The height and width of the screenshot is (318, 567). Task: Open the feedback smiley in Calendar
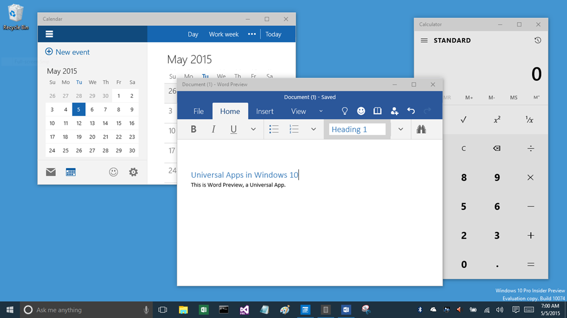point(114,172)
